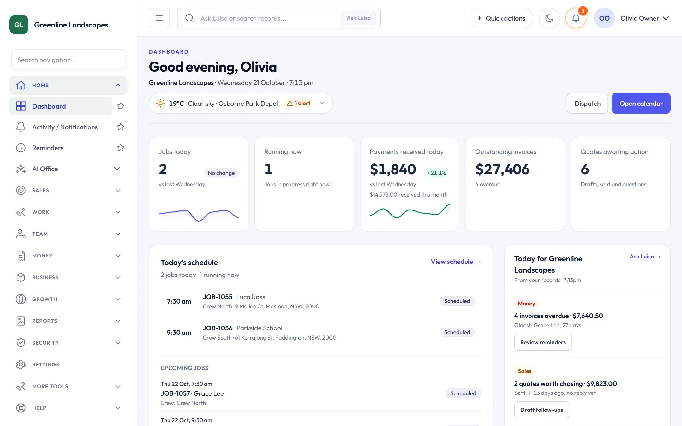Screen dimensions: 682x426
Task: Click the HELP lifebuoy icon
Action: pyautogui.click(x=21, y=408)
